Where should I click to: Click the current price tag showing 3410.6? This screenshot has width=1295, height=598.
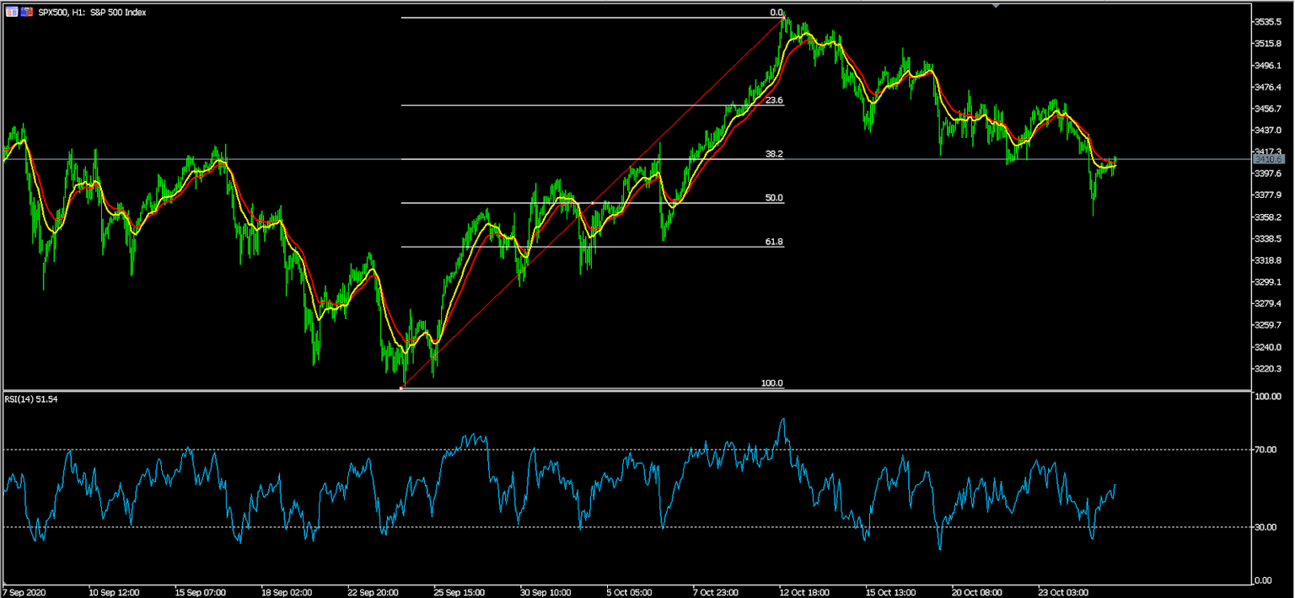click(1269, 158)
